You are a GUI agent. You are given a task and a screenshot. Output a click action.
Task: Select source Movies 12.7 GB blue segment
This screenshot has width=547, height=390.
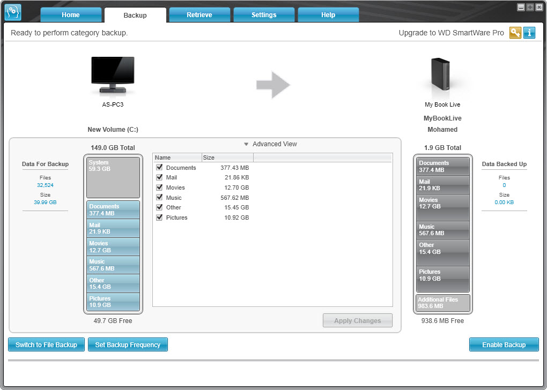pyautogui.click(x=113, y=246)
